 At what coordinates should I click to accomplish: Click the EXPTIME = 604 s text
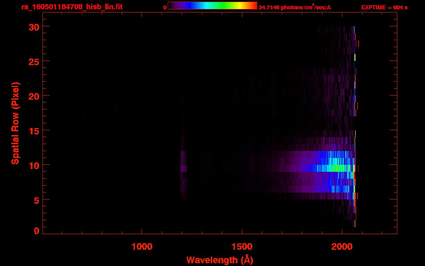384,7
